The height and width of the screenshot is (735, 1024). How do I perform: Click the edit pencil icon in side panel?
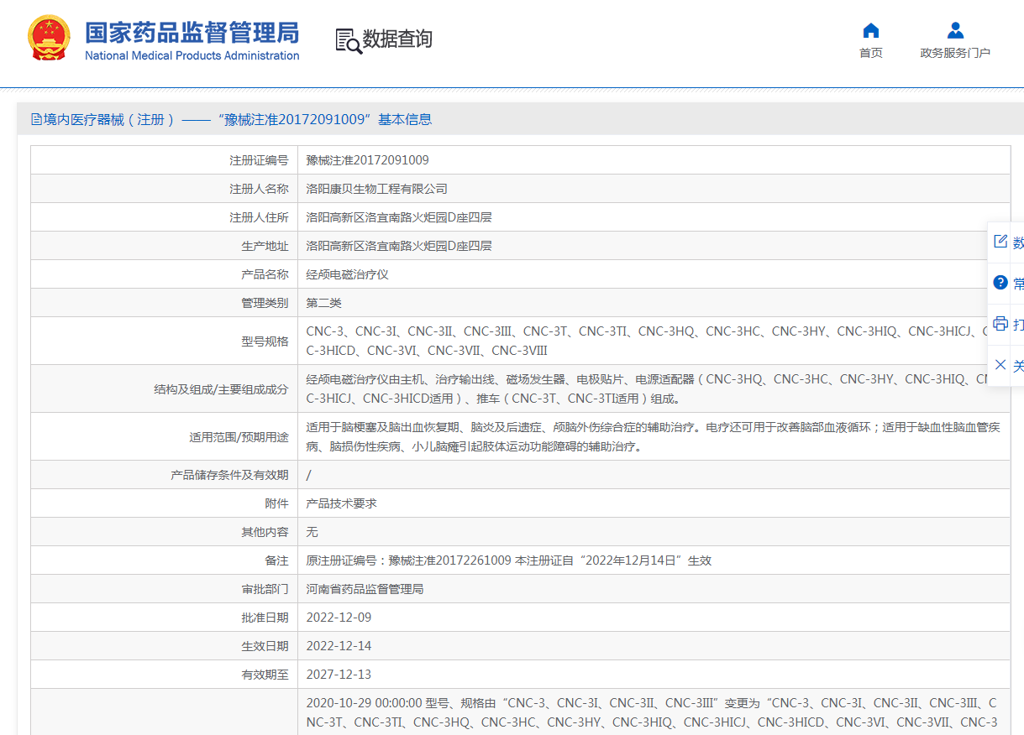point(1000,242)
